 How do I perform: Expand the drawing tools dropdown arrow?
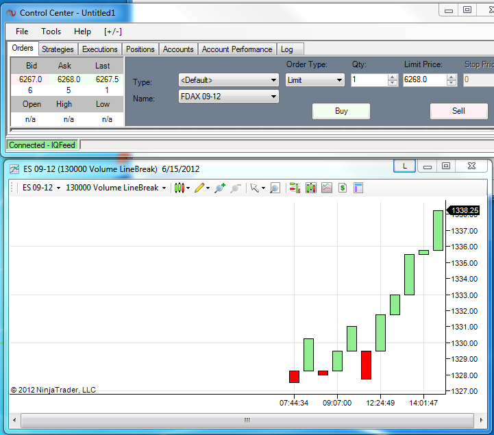[x=208, y=188]
